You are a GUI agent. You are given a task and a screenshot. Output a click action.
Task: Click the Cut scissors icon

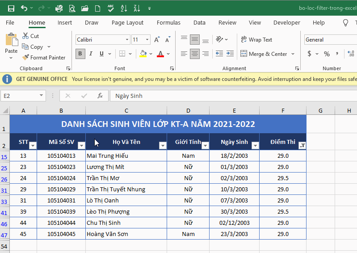[25, 36]
